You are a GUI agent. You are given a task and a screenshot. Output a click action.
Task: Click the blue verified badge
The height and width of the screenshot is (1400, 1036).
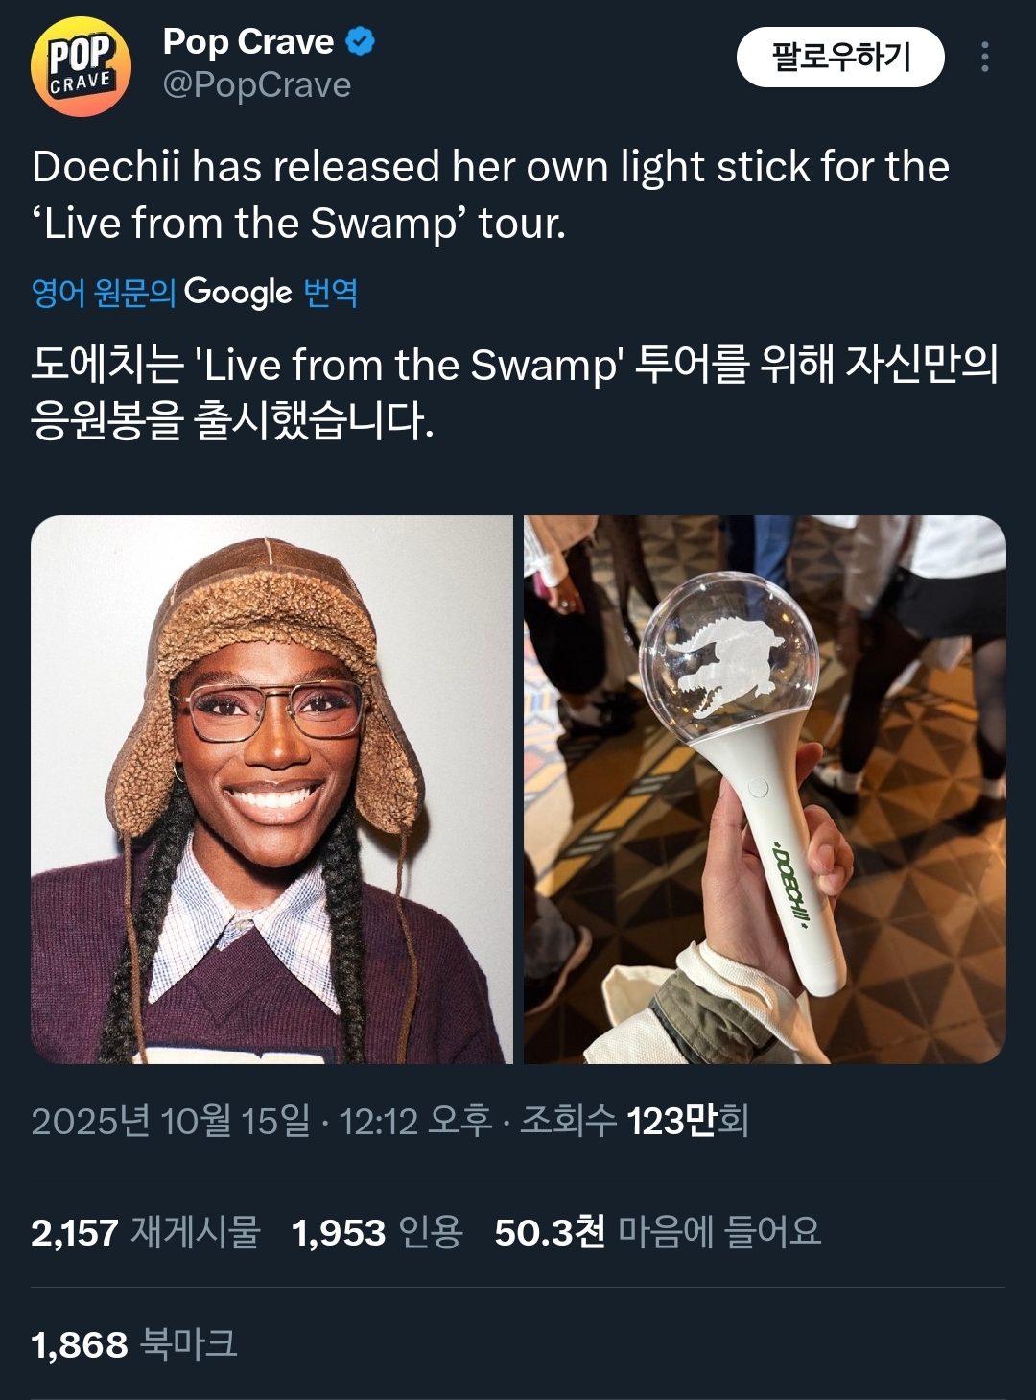tap(361, 42)
